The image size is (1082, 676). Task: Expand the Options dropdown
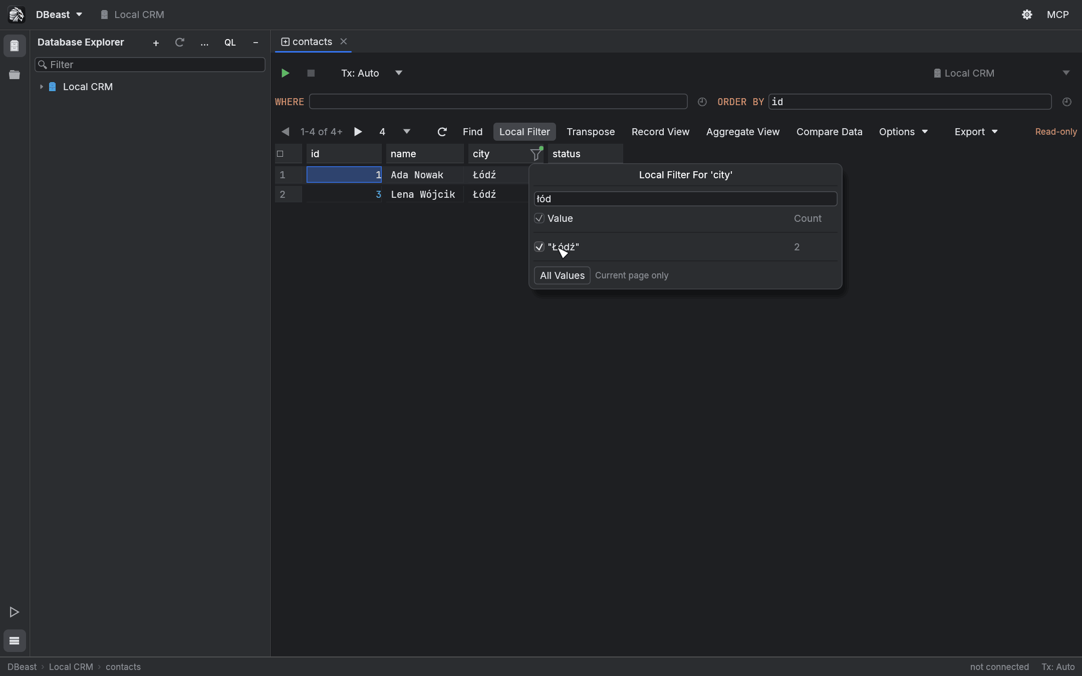tap(903, 132)
